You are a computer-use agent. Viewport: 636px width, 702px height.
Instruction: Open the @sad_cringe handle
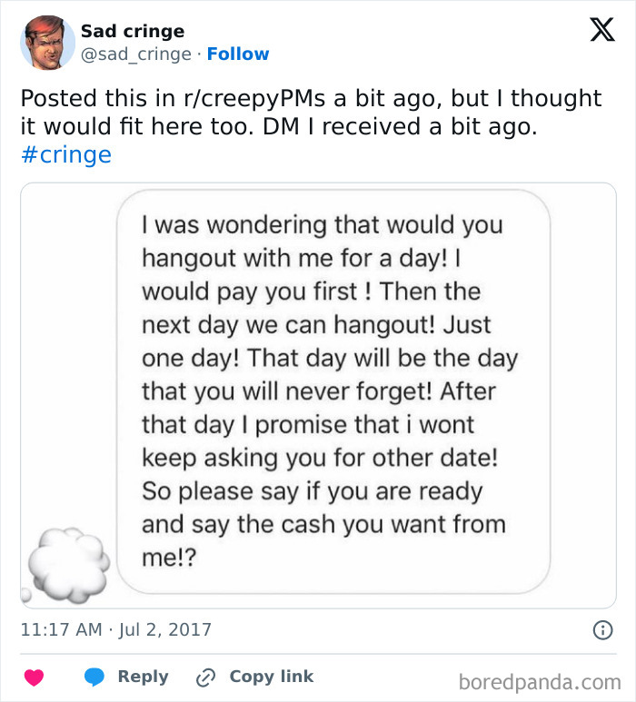coord(136,54)
